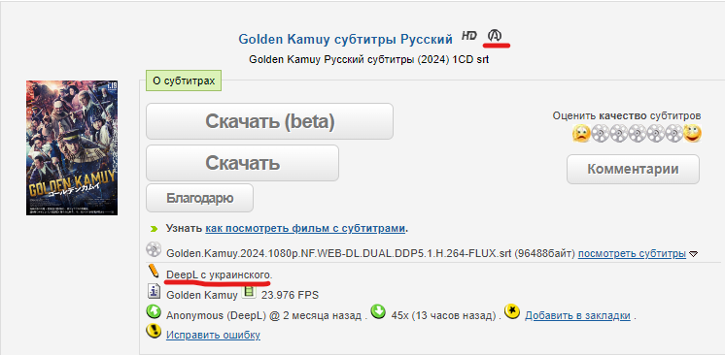Click the regular Скачать button
This screenshot has height=355, width=725.
tap(242, 163)
